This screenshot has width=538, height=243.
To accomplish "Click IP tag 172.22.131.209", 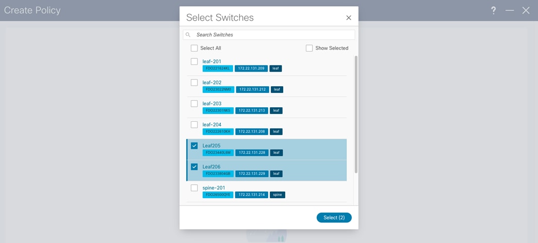I will [x=251, y=68].
